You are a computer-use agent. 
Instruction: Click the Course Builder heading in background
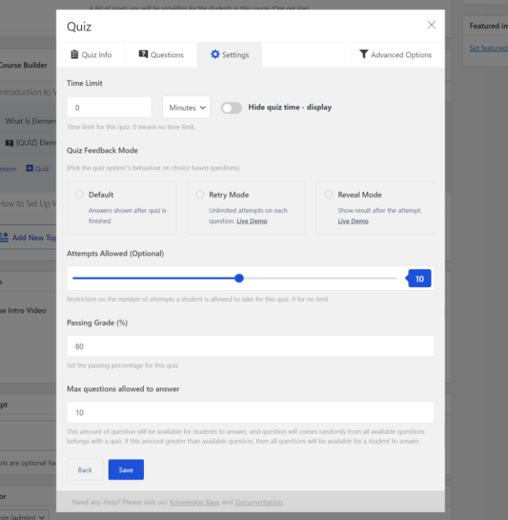23,66
